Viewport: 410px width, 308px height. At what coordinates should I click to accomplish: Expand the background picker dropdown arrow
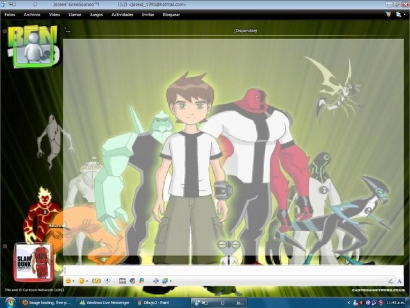171,281
